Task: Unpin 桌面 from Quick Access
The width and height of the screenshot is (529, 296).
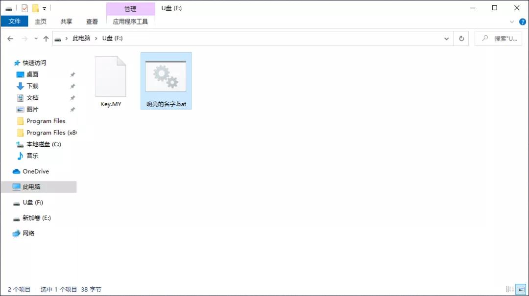Action: [x=72, y=74]
